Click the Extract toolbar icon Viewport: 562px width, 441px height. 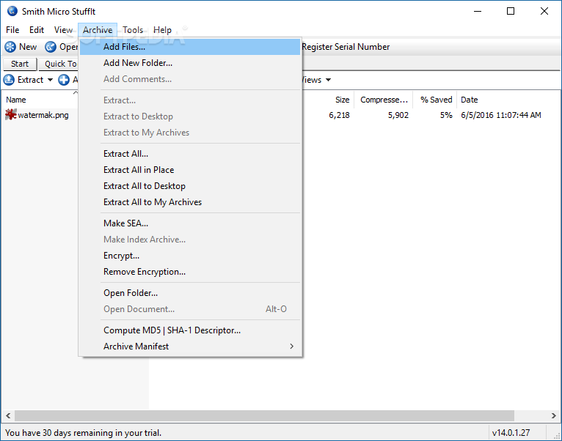9,79
